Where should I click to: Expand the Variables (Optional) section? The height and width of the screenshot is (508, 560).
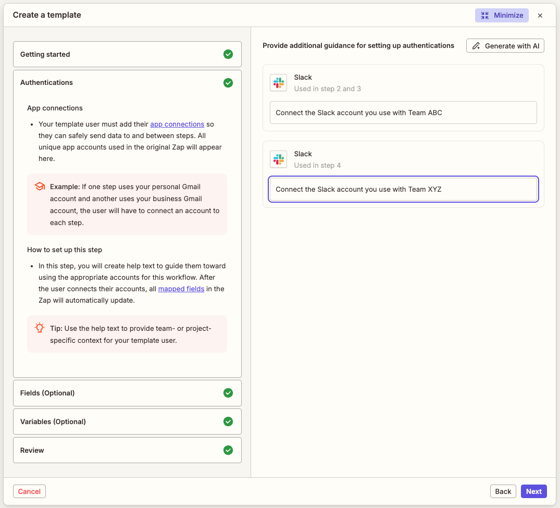[x=104, y=422]
